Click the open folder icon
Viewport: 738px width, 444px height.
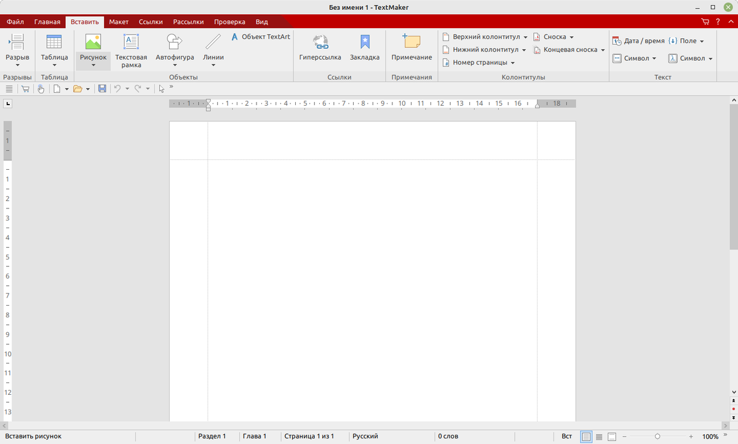77,89
